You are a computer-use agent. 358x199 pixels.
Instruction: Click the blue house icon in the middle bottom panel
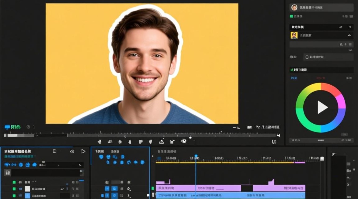coord(129,162)
